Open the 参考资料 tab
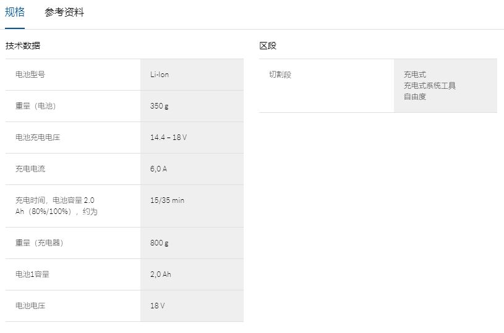The image size is (504, 333). tap(64, 12)
